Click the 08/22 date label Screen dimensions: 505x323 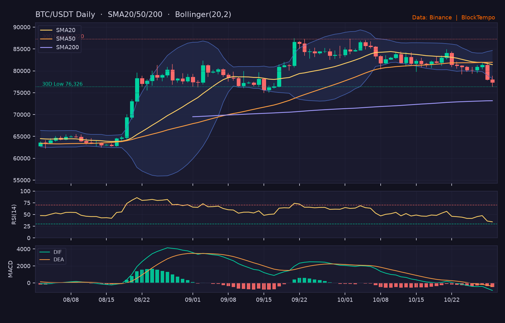coord(142,300)
